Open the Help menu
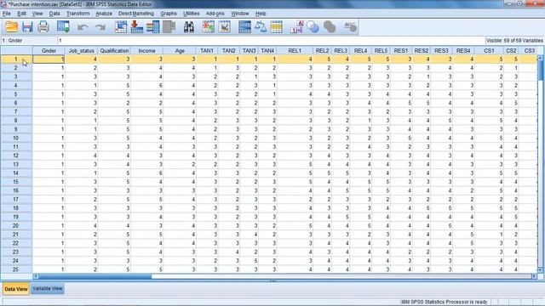 [x=261, y=14]
